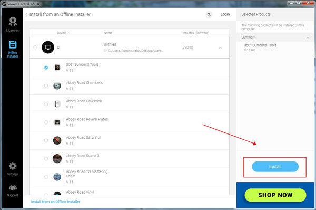316x210 pixels.
Task: Click the computer device C icon
Action: pos(48,47)
